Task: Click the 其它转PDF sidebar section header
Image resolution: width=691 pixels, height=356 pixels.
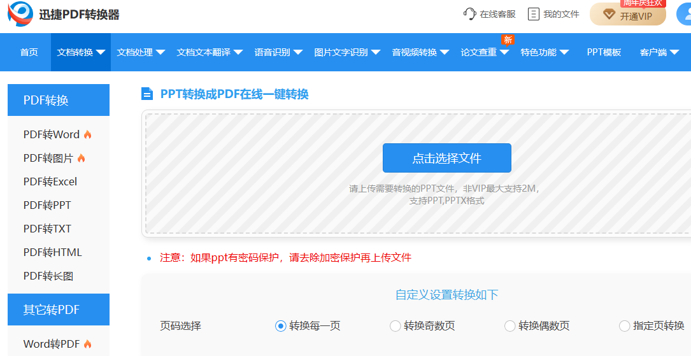Action: pyautogui.click(x=59, y=310)
